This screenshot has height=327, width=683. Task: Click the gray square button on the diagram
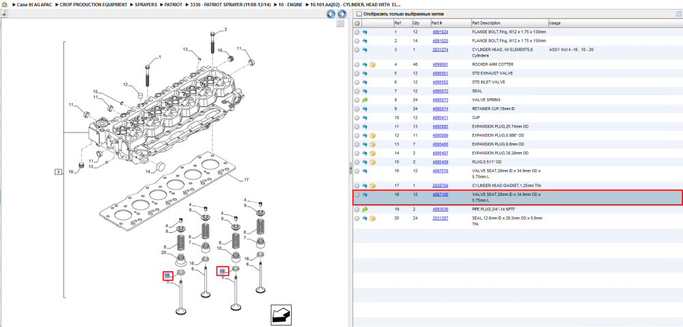tap(340, 23)
